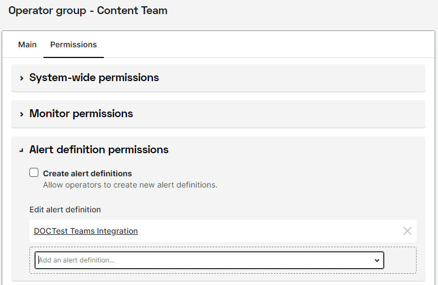The image size is (438, 285).
Task: Click the System-wide permissions heading text
Action: tap(94, 78)
